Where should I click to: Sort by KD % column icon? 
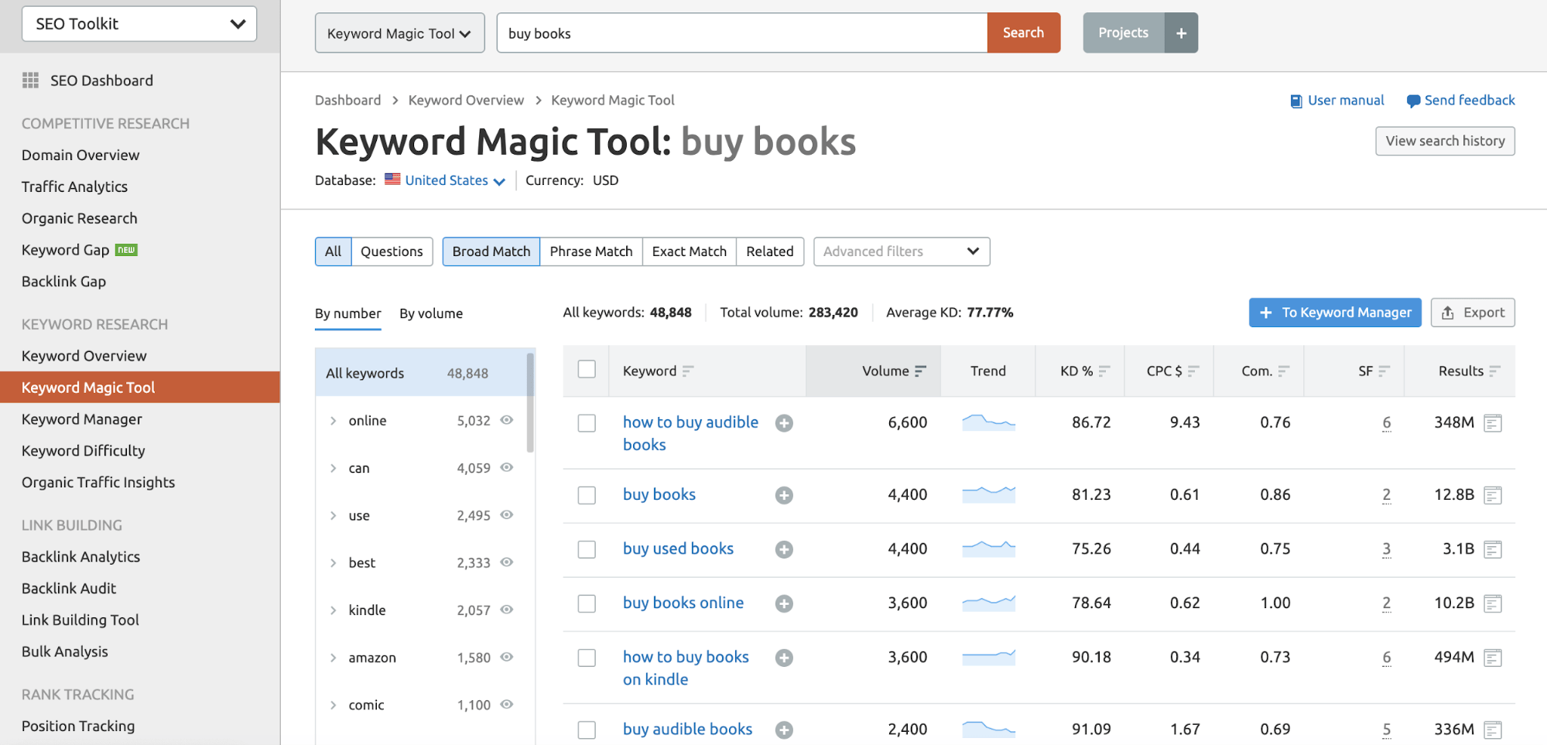[x=1104, y=371]
